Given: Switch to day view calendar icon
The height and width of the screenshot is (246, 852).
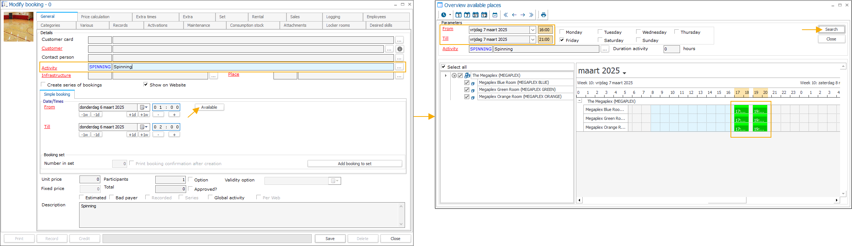Looking at the screenshot, I should pyautogui.click(x=459, y=15).
